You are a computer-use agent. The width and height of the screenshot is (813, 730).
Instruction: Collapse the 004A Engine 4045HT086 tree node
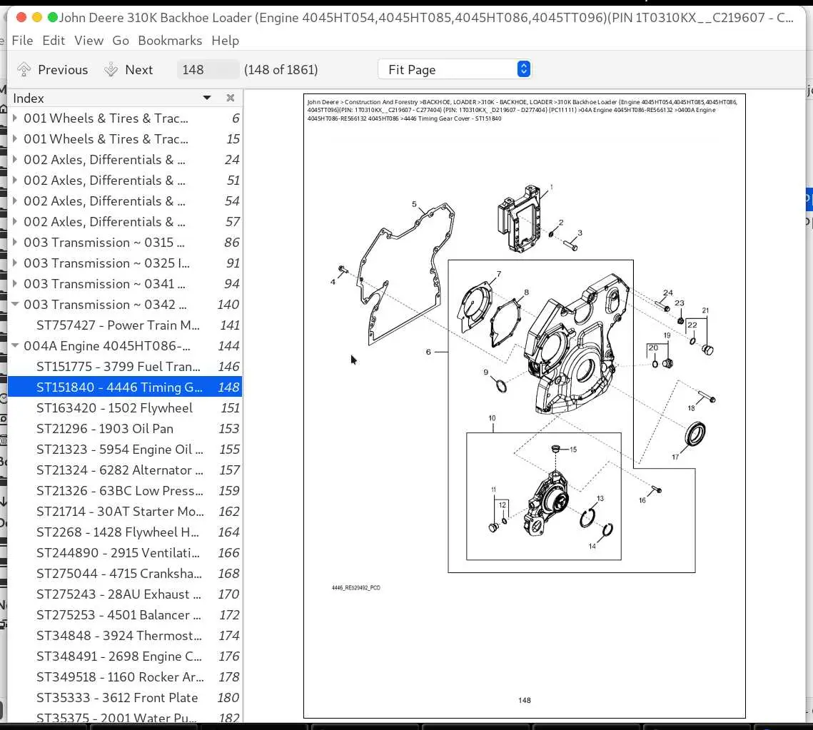15,346
